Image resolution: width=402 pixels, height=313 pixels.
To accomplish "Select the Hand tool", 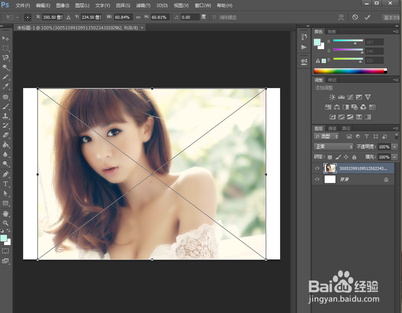I will [x=5, y=213].
